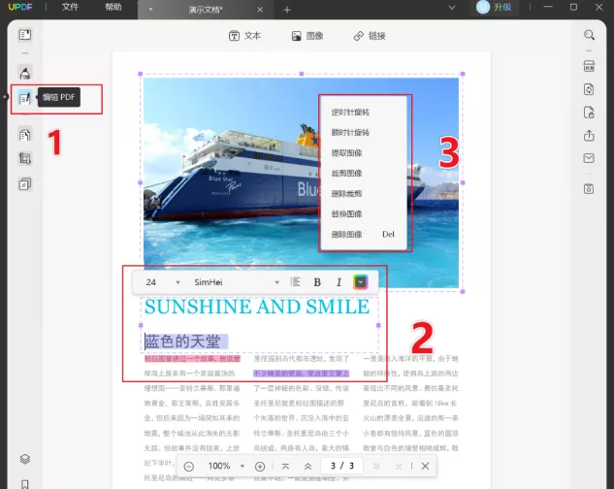Screen dimensions: 614x489
Task: Send file by email icon
Action: [589, 158]
